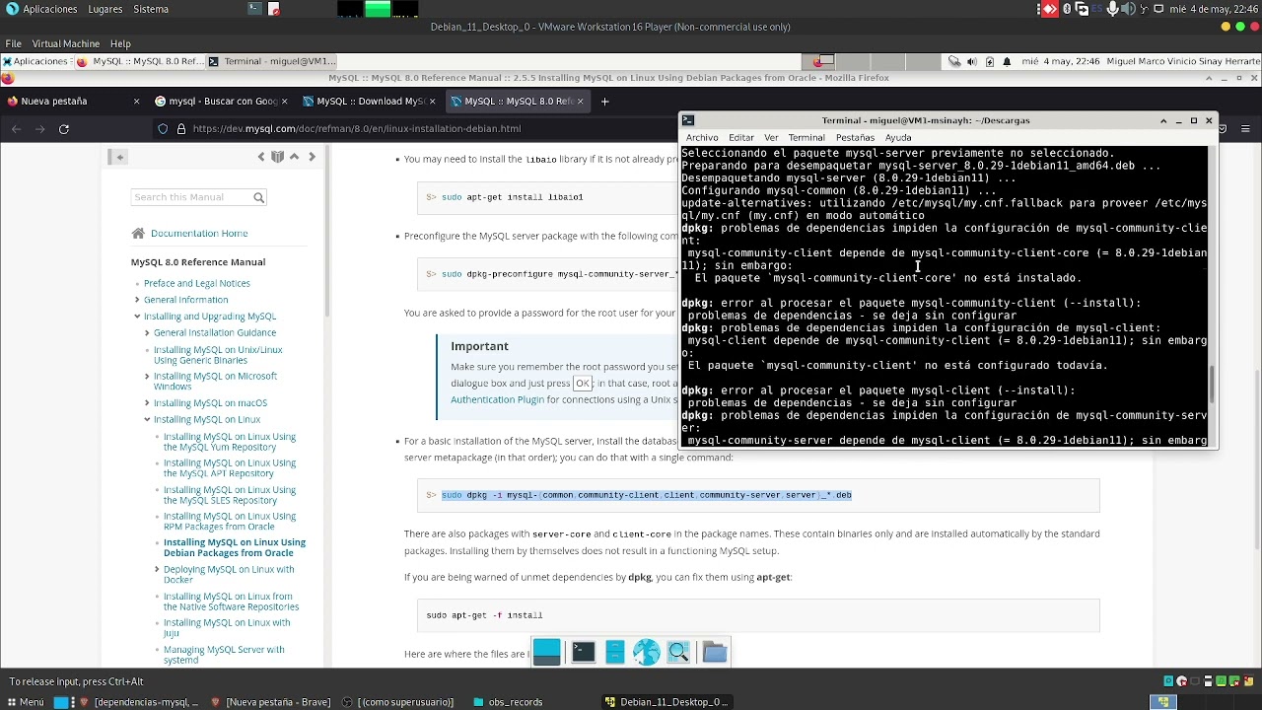Click 'Terminal - miguel@VM1...' guest taskbar button
The height and width of the screenshot is (710, 1262).
(x=272, y=61)
